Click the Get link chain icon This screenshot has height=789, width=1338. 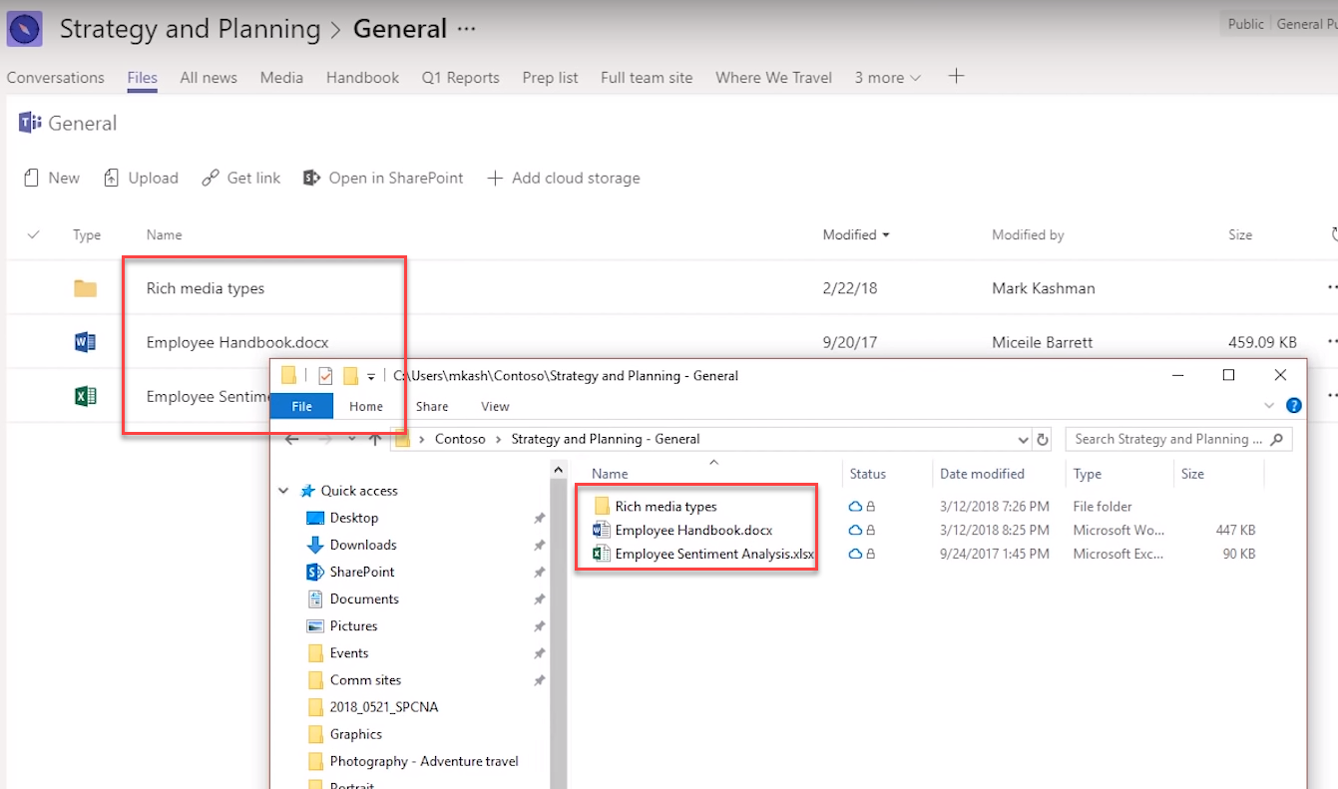211,178
